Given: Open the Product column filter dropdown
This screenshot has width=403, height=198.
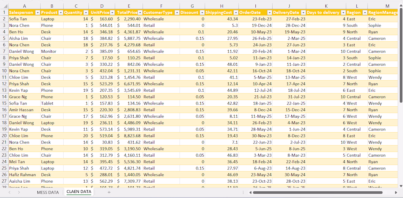Looking at the screenshot, I should click(x=61, y=12).
